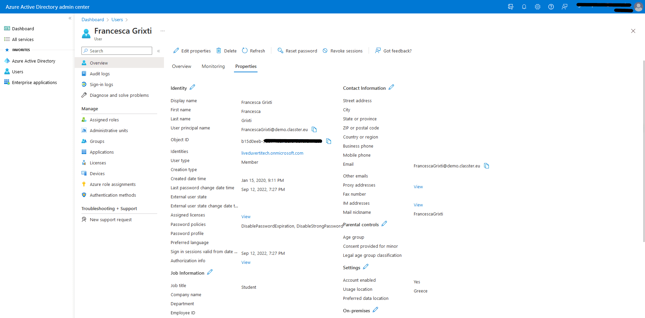
Task: Follow Dashboard breadcrumb link
Action: click(93, 19)
